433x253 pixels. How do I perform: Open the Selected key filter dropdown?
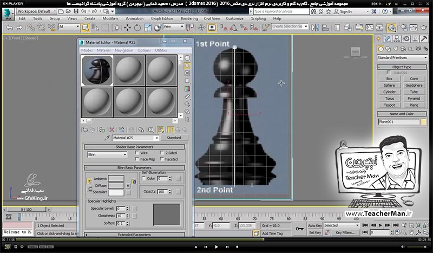pos(342,225)
